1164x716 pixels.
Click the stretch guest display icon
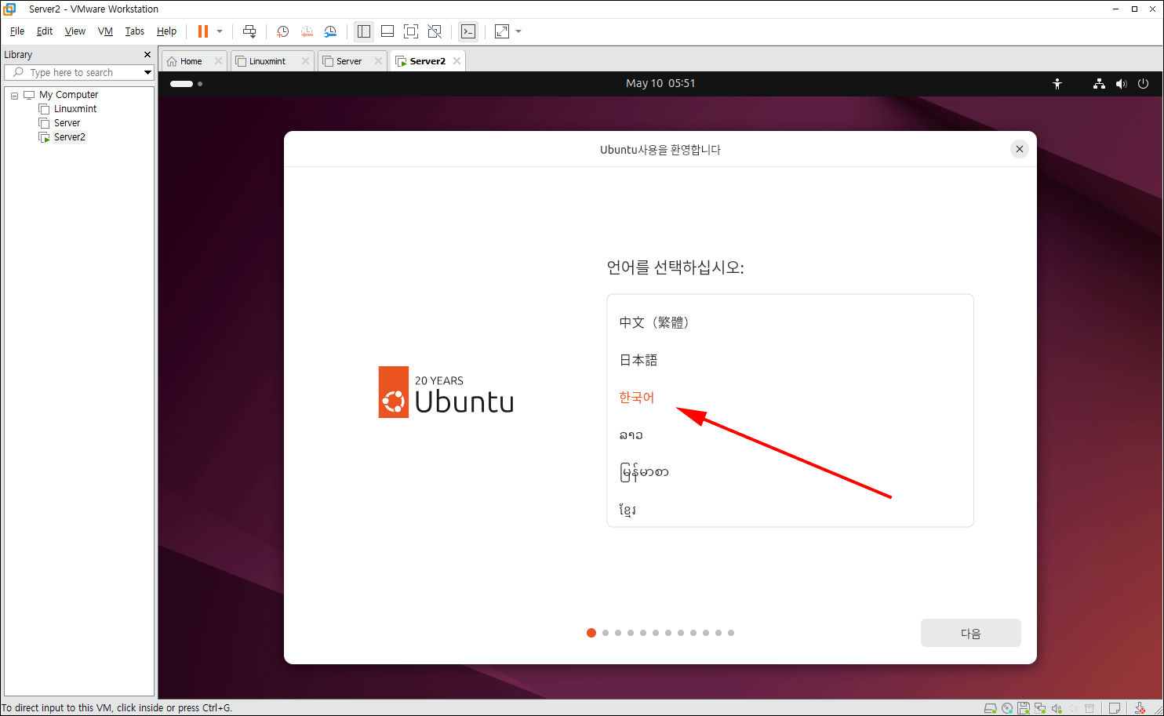502,31
